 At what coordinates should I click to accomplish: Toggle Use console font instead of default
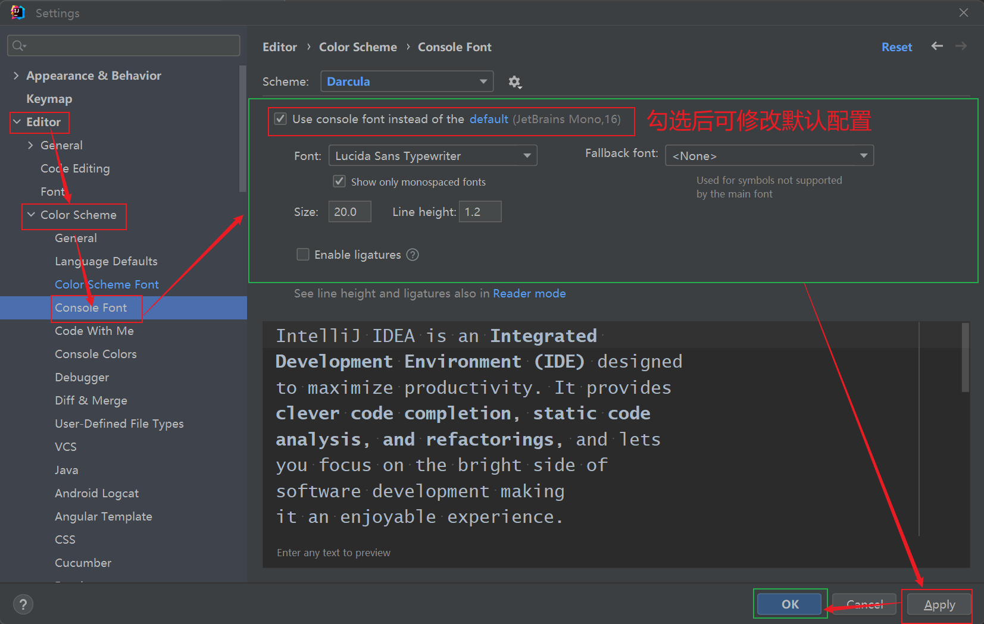(280, 119)
